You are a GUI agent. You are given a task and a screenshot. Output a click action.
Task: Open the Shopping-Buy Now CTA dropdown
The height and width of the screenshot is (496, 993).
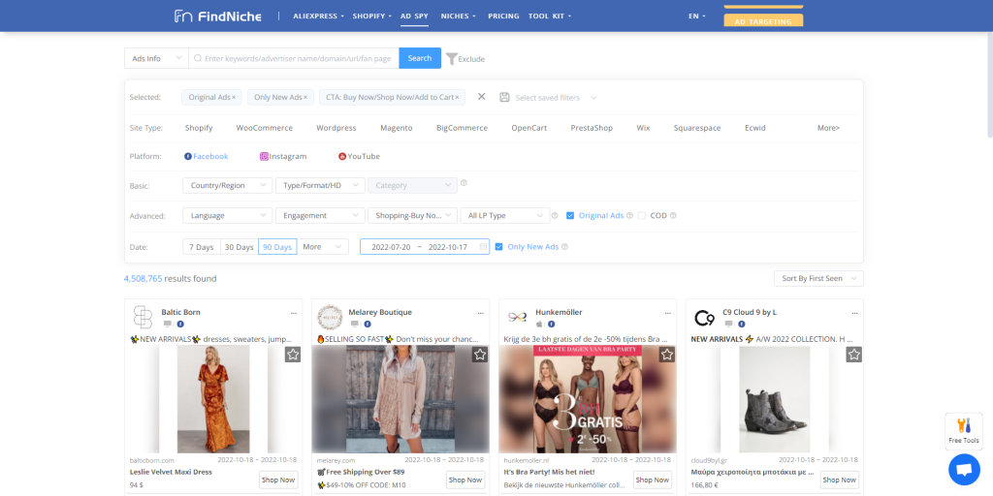413,216
